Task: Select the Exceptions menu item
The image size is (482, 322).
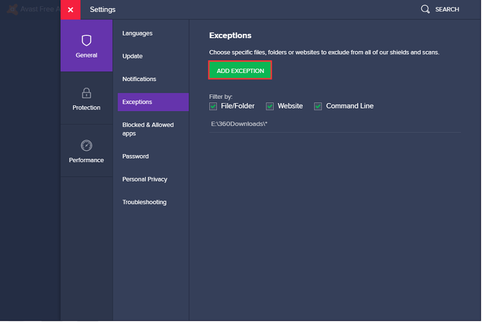Action: pyautogui.click(x=153, y=102)
